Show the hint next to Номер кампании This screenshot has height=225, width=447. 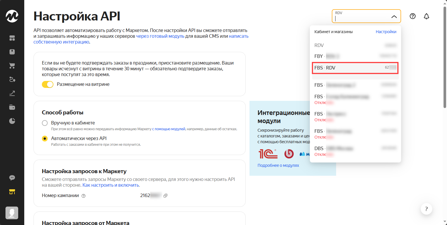83,196
